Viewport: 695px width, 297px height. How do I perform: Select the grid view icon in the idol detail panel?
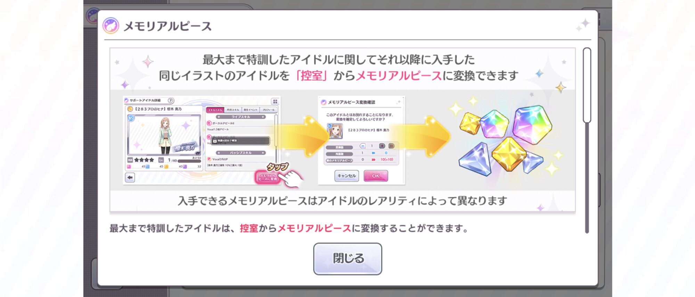[x=275, y=101]
